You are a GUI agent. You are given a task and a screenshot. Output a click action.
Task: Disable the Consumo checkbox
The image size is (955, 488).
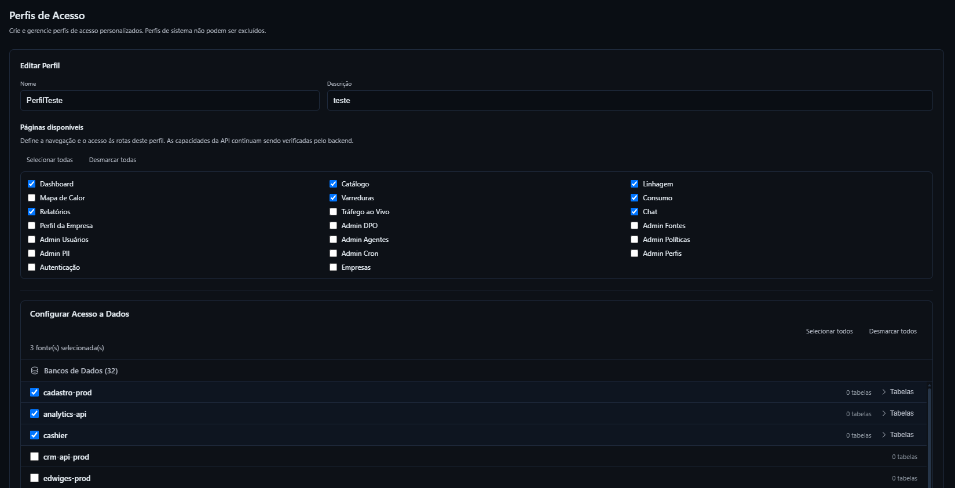635,198
